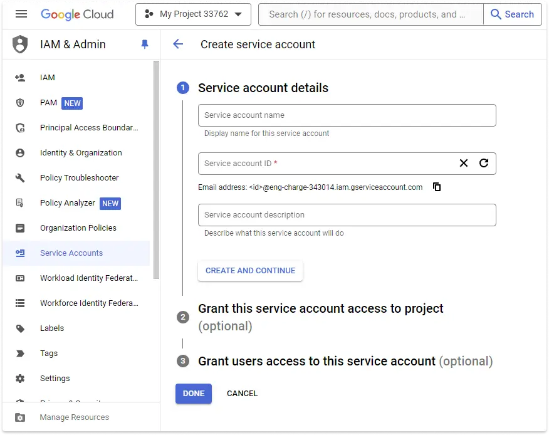
Task: Pin IAM & Admin using the pin icon
Action: (145, 44)
